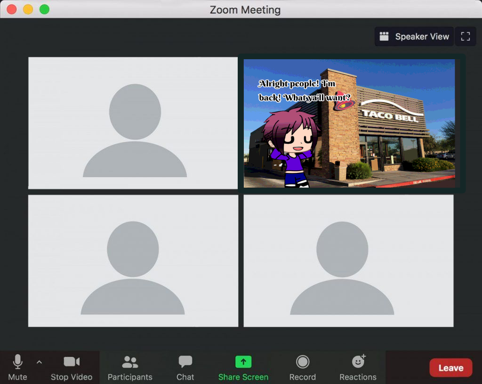
Task: Click the Zoom Meeting title bar text
Action: [245, 9]
